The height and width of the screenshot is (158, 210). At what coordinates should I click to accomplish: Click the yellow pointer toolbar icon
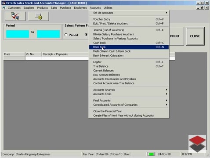39,16
